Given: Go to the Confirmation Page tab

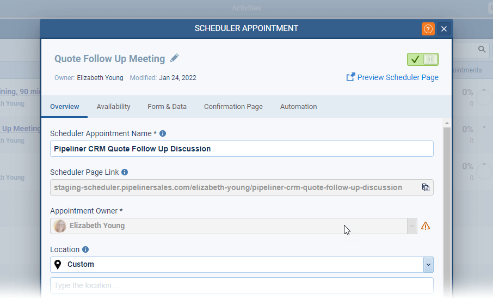Looking at the screenshot, I should (233, 107).
